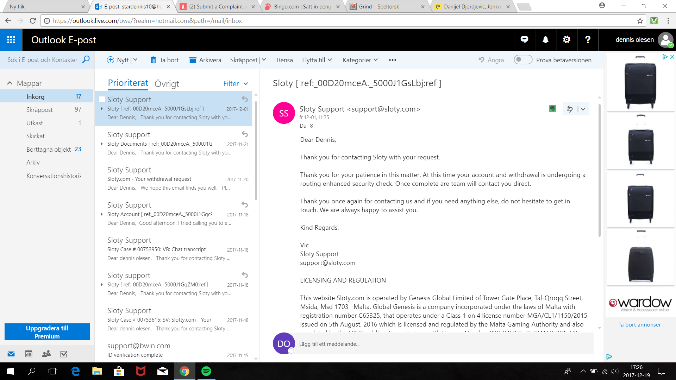
Task: Switch to Mail view icon at bottom
Action: [x=11, y=354]
